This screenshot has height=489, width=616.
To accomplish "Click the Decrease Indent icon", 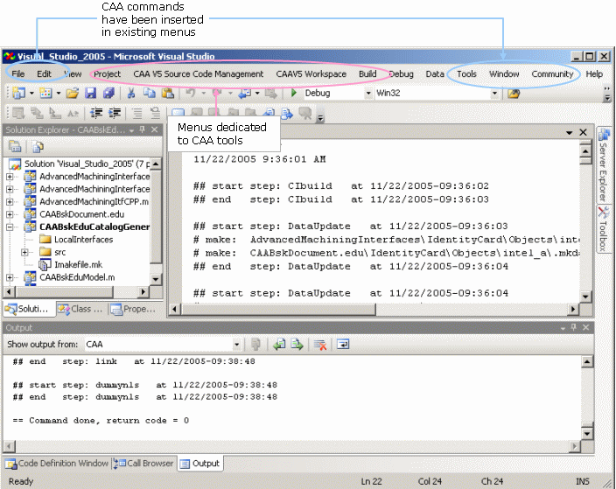I will pyautogui.click(x=96, y=114).
